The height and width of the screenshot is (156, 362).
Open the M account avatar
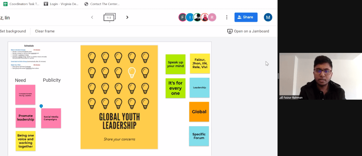click(268, 17)
